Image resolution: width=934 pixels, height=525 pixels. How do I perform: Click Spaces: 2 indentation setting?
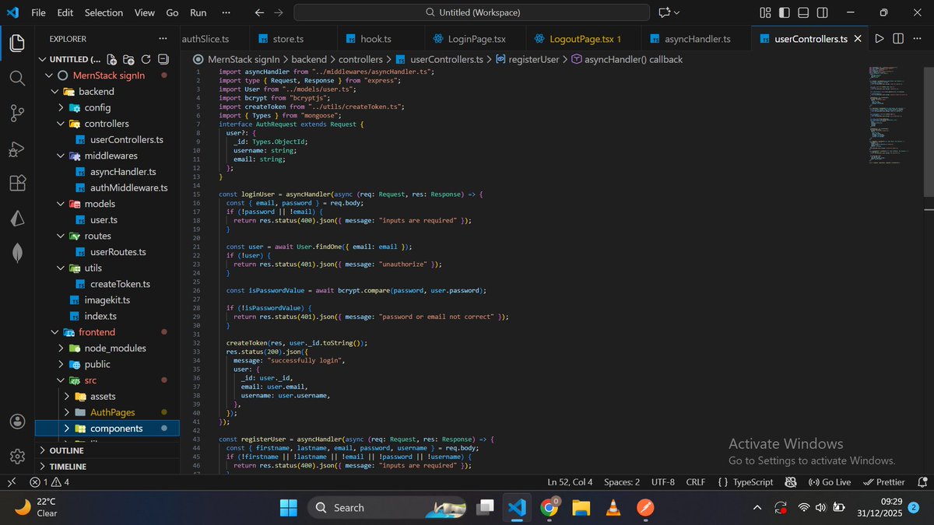622,482
